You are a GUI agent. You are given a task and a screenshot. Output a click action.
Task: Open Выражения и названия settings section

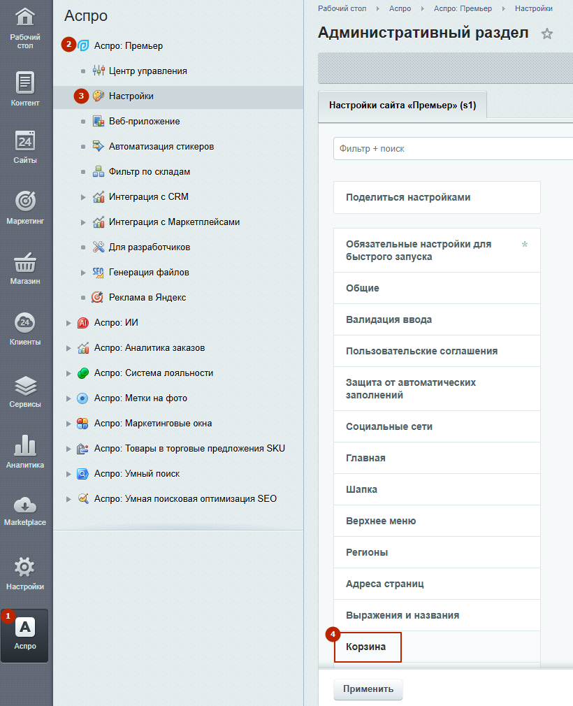pos(437,616)
